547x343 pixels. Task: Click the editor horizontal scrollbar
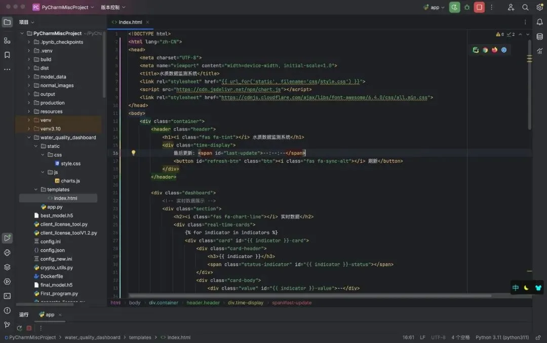310,296
